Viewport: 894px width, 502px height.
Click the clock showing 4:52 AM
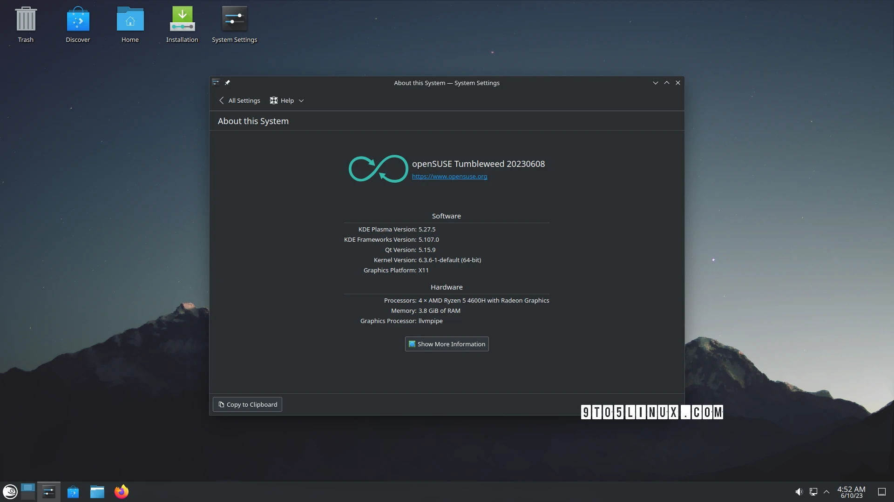click(x=851, y=491)
